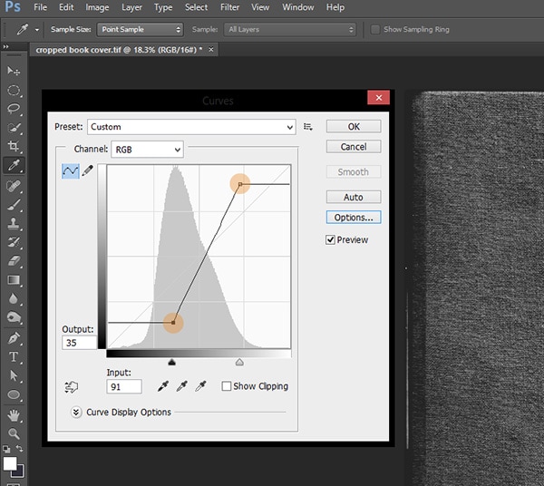Viewport: 544px width, 486px height.
Task: Click OK in Curves dialog
Action: [x=354, y=127]
